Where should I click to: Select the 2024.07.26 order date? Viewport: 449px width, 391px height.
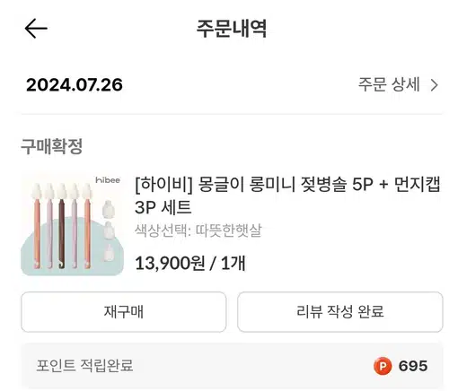[x=75, y=85]
